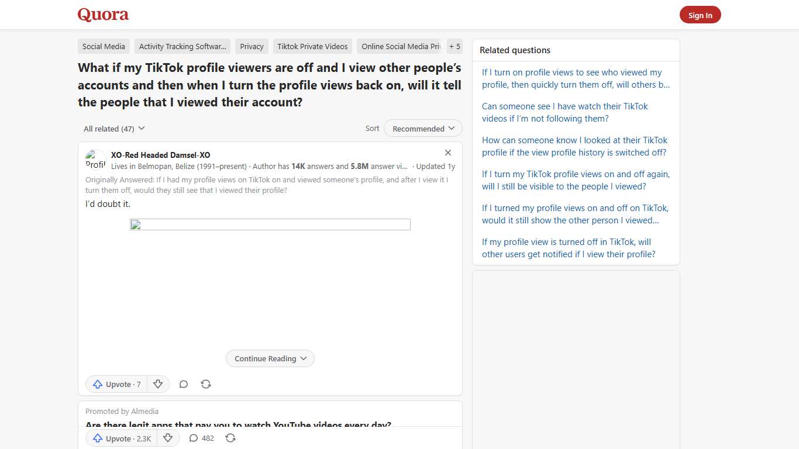Click the XO-Red Headed Damsel profile picture
Image resolution: width=799 pixels, height=449 pixels.
point(95,159)
